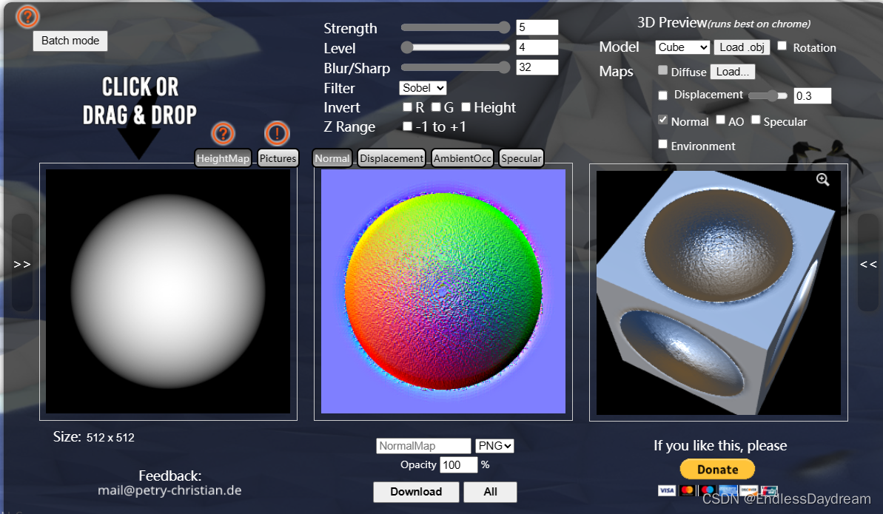Click the NormalMap filename input field
This screenshot has height=514, width=883.
point(423,445)
